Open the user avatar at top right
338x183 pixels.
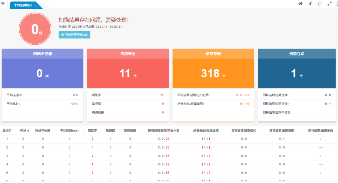point(337,4)
